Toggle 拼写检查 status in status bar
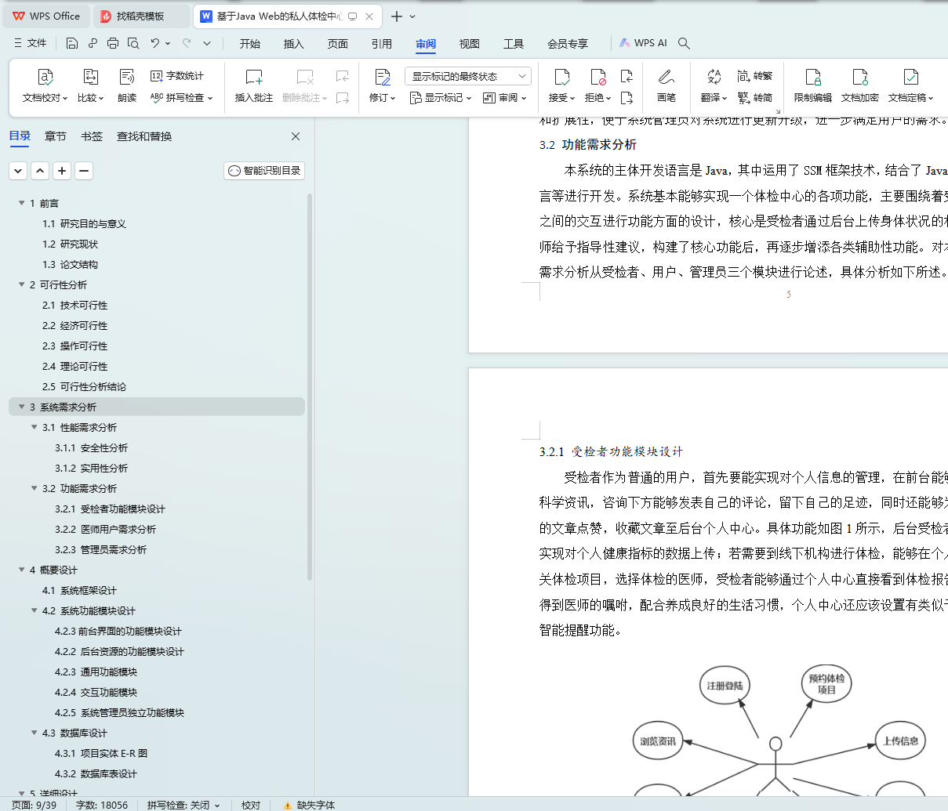Screen dimensions: 948x811 click(x=183, y=805)
